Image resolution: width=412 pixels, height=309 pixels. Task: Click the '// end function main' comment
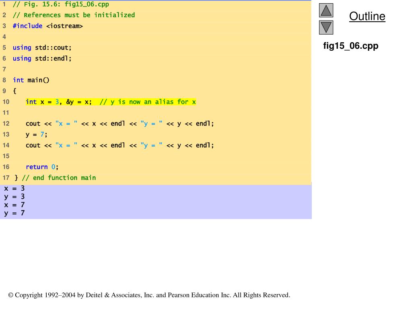(59, 178)
